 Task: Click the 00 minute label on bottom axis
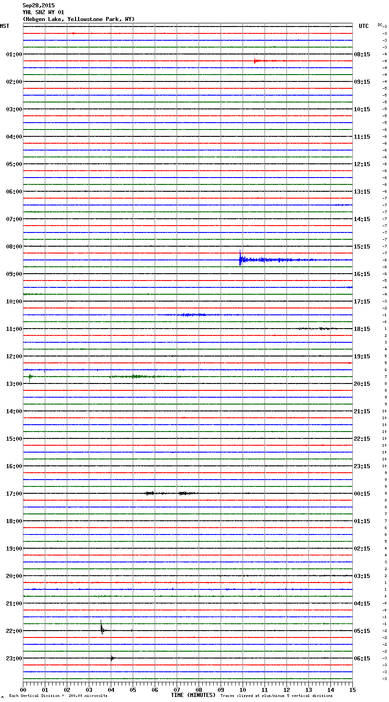(23, 690)
